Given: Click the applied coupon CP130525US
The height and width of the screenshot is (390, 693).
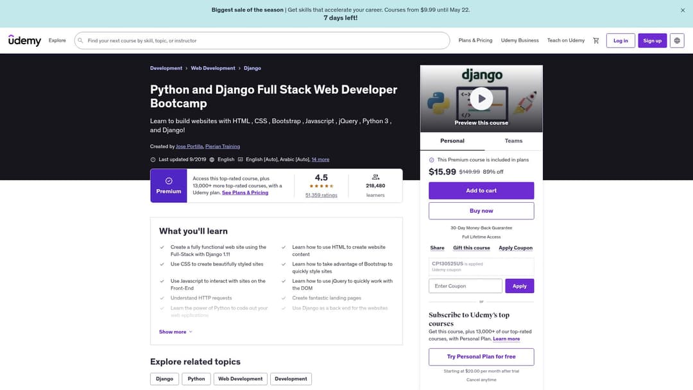Looking at the screenshot, I should coord(447,264).
